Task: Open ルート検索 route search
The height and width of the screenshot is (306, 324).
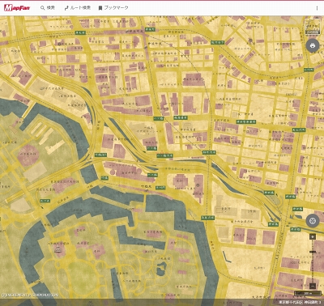Action: [x=78, y=8]
